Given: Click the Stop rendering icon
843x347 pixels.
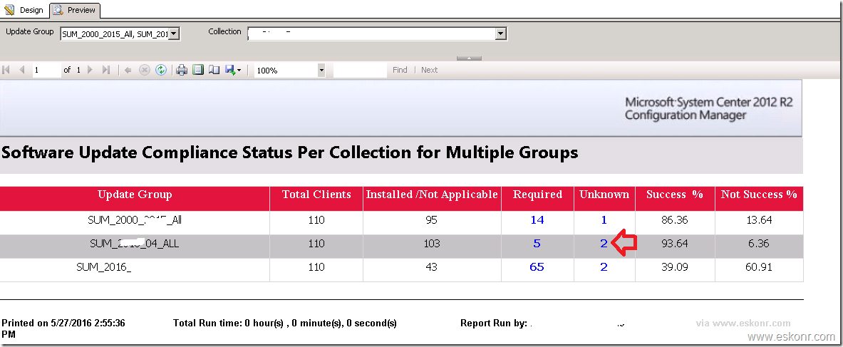Looking at the screenshot, I should pyautogui.click(x=145, y=70).
